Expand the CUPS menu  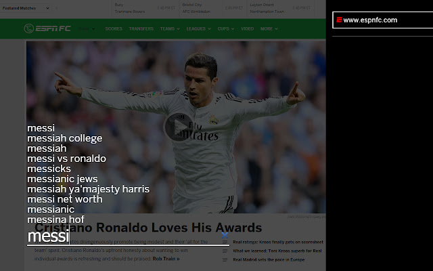[225, 28]
